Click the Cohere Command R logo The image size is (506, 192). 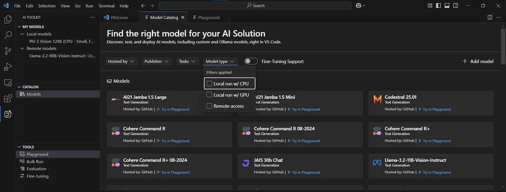click(116, 131)
